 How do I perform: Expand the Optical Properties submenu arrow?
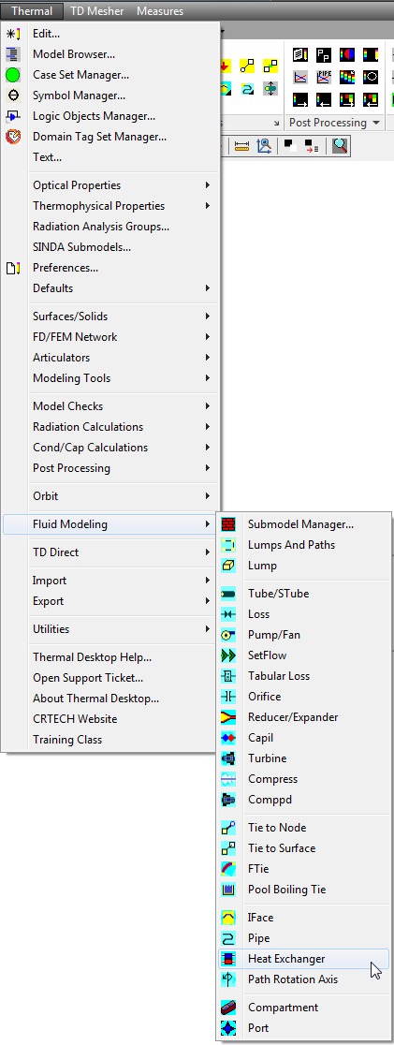208,185
